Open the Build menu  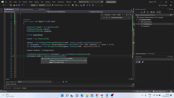pyautogui.click(x=31, y=2)
